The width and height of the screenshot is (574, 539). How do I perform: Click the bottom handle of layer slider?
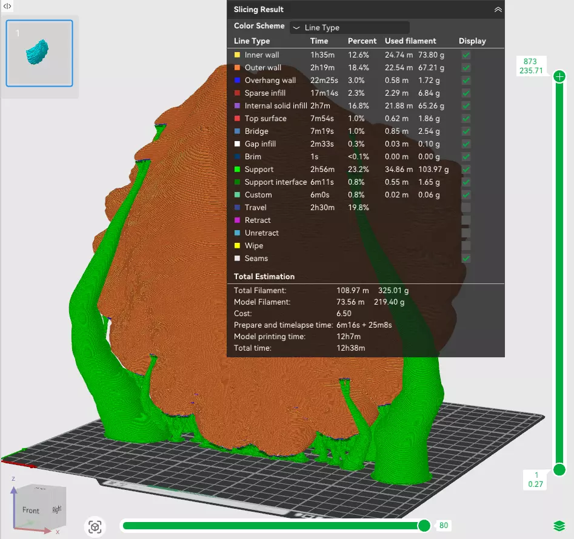(559, 469)
